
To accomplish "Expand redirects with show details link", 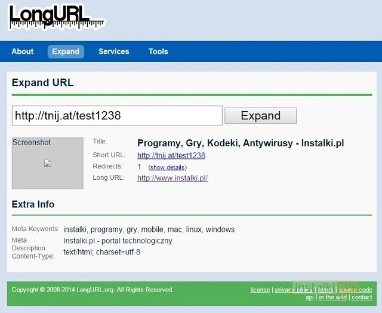I will click(167, 167).
